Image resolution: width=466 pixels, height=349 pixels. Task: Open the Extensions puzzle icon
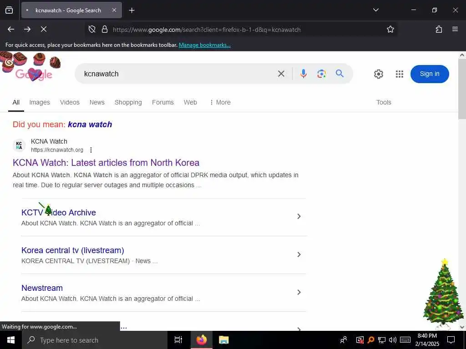coord(439,29)
